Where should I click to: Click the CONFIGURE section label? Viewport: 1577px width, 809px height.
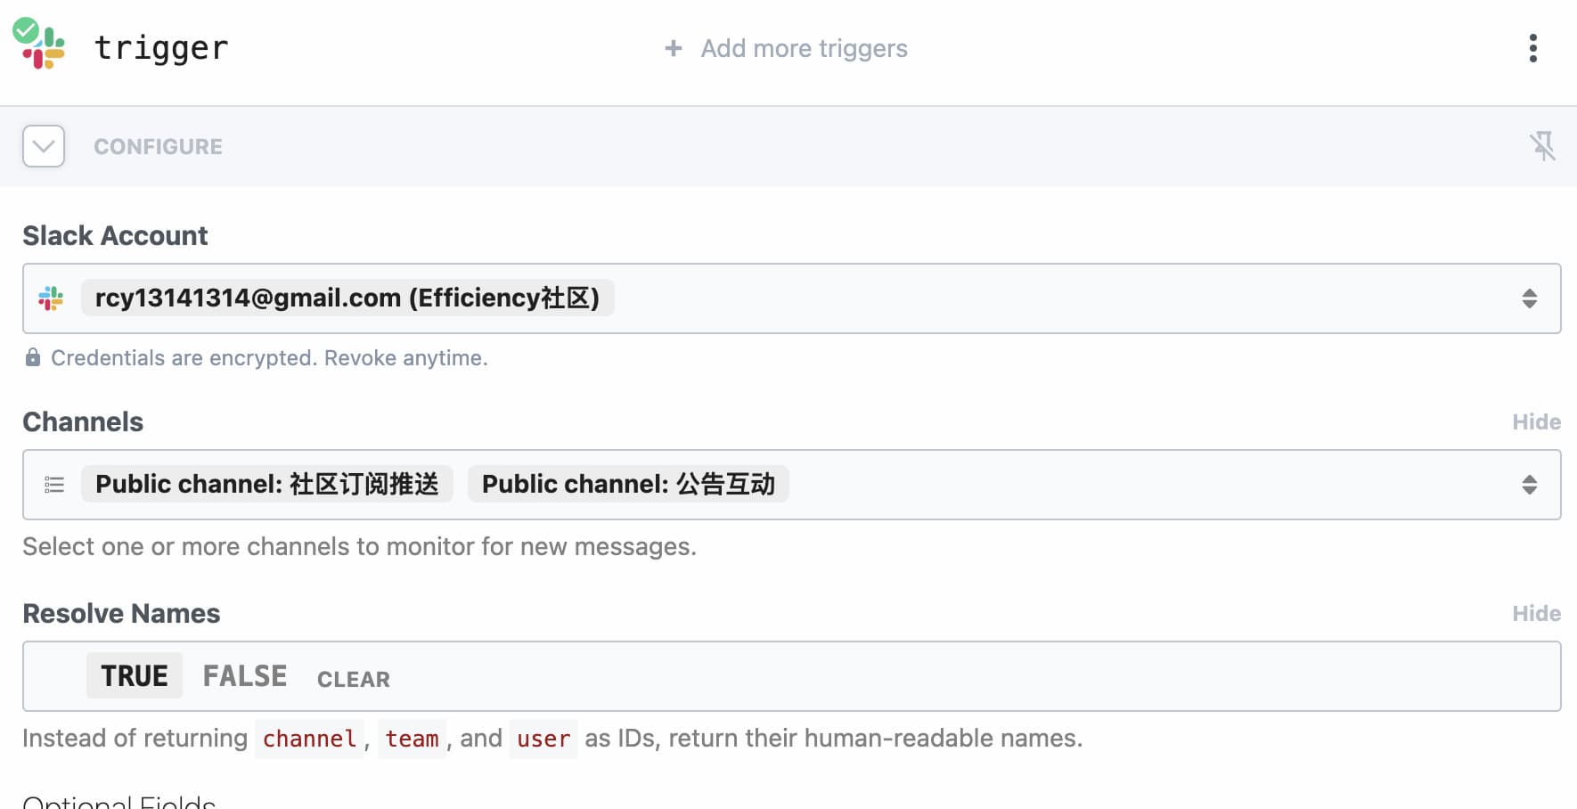click(x=159, y=146)
